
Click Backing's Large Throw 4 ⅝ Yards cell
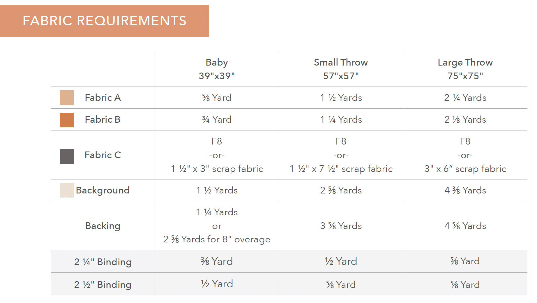465,226
